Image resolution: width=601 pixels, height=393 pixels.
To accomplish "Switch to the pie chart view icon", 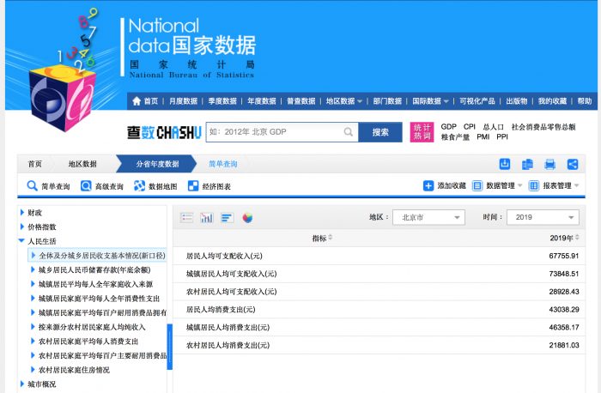I will coord(247,218).
